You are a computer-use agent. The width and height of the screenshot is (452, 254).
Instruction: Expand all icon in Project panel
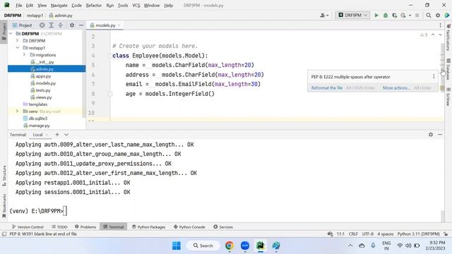[x=52, y=25]
